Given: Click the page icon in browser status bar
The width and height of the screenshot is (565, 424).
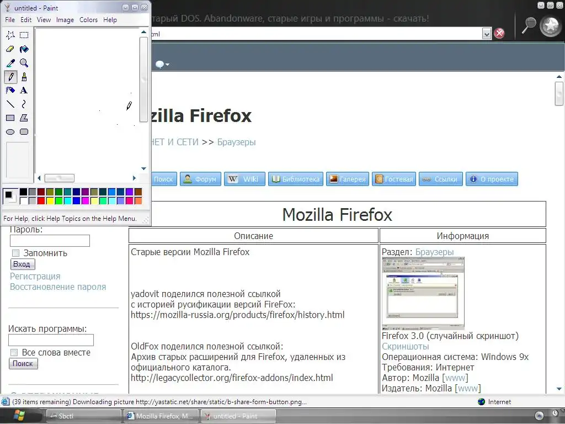Looking at the screenshot, I should [5, 402].
